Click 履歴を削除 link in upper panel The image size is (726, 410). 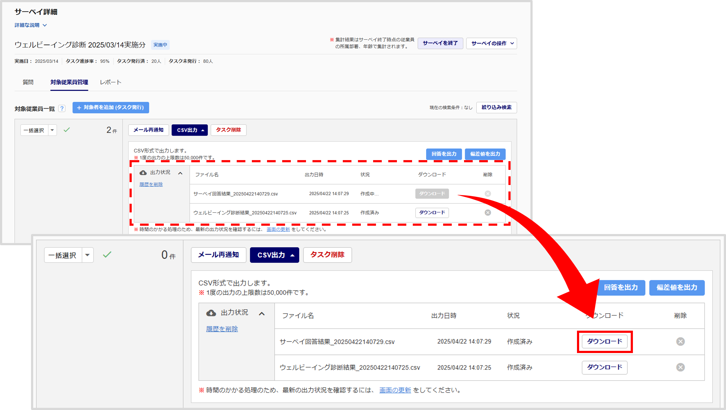[151, 184]
